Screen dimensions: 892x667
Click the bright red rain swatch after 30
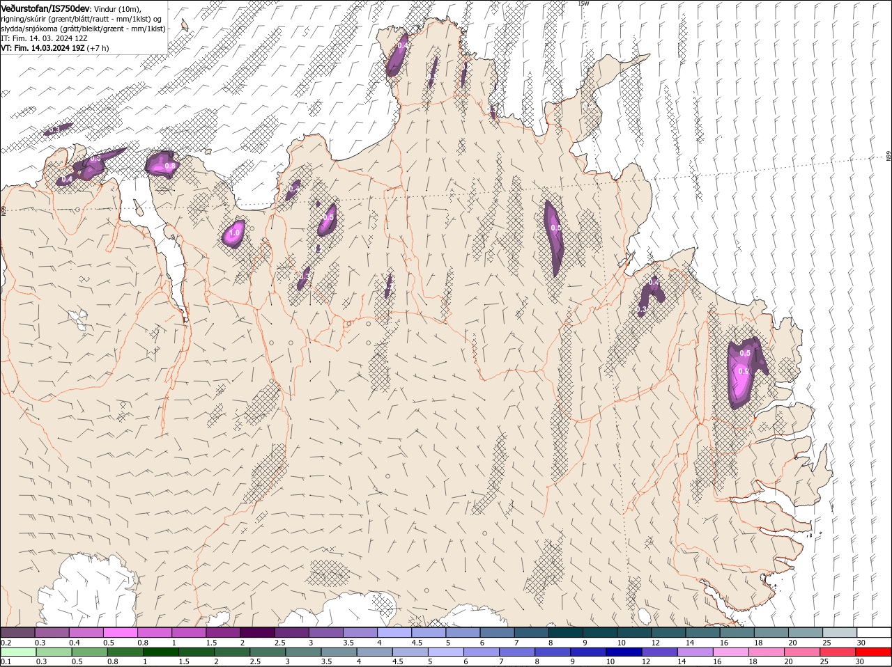pyautogui.click(x=872, y=652)
